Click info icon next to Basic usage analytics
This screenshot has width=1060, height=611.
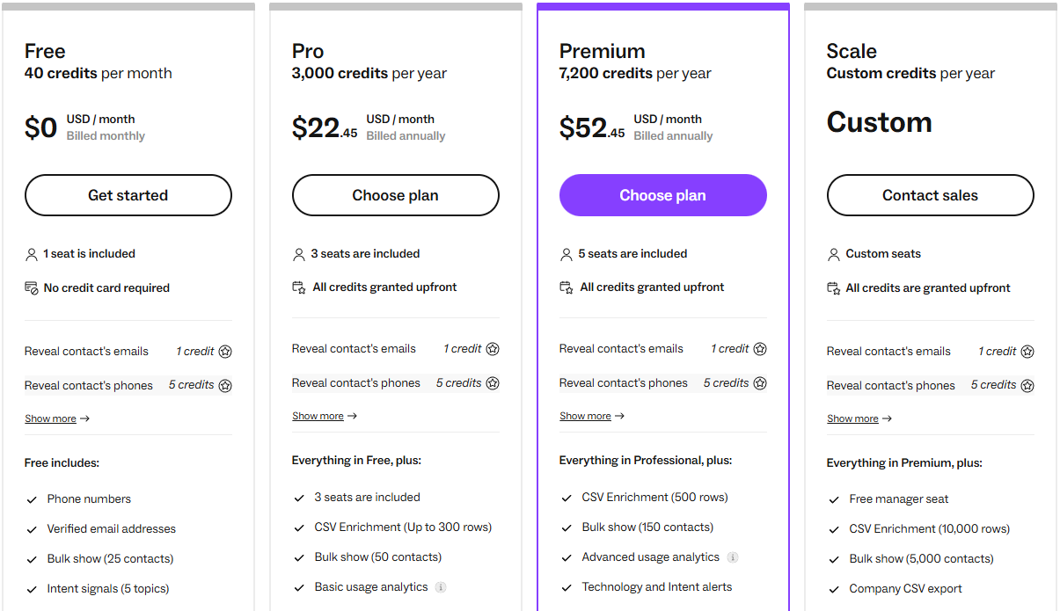click(x=441, y=587)
